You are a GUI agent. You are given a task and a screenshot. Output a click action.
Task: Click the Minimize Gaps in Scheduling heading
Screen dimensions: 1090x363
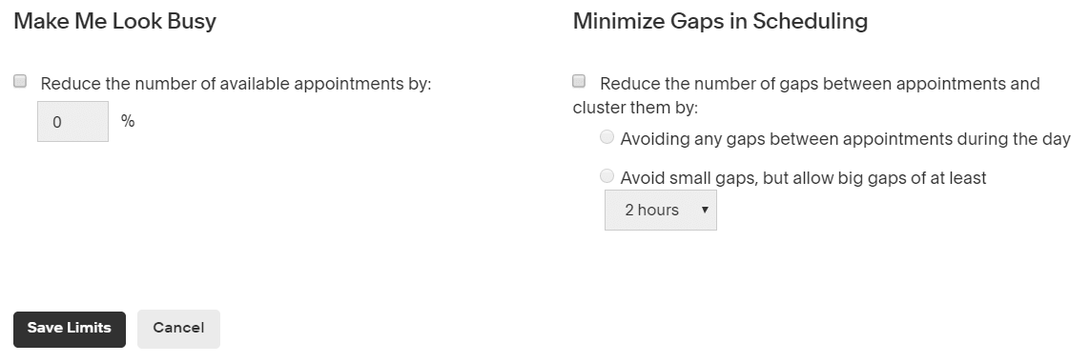click(720, 22)
